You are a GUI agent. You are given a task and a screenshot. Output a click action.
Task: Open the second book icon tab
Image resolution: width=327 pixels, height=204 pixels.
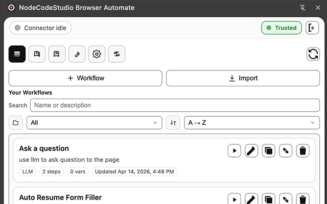click(x=57, y=54)
